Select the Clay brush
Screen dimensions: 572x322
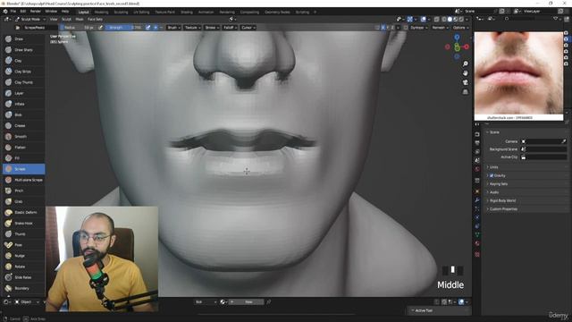pos(24,61)
